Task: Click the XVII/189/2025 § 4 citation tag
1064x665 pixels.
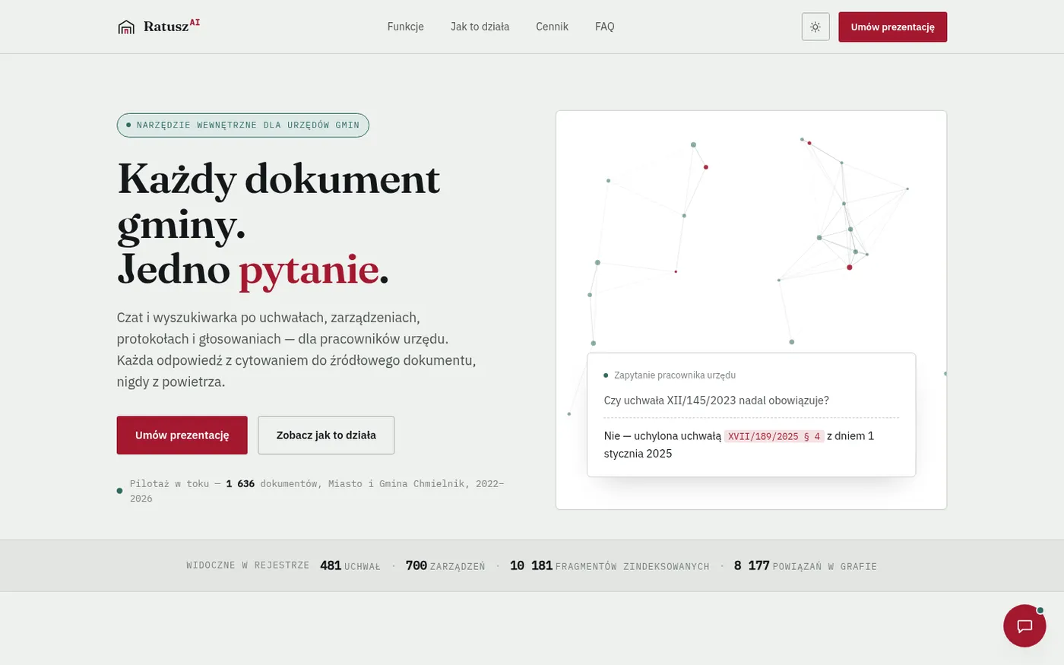Action: tap(774, 436)
